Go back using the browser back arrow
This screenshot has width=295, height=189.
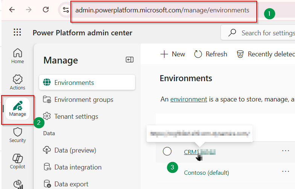pyautogui.click(x=12, y=10)
